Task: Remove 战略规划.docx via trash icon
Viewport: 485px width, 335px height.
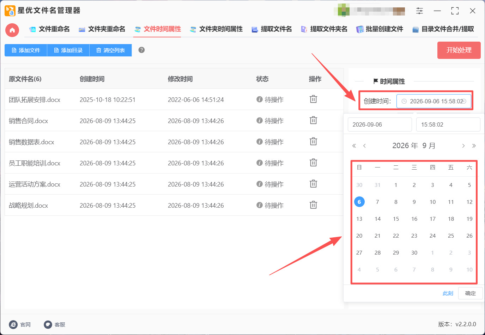Action: [x=313, y=205]
